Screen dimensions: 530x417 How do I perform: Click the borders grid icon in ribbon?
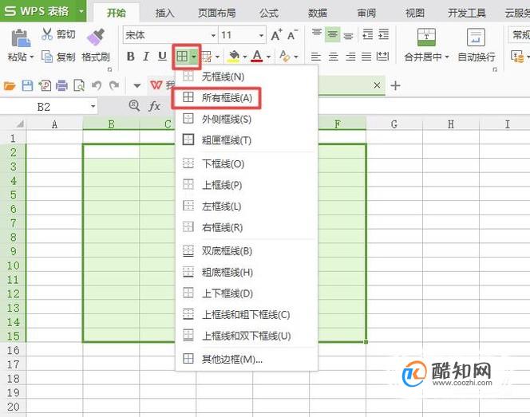182,57
